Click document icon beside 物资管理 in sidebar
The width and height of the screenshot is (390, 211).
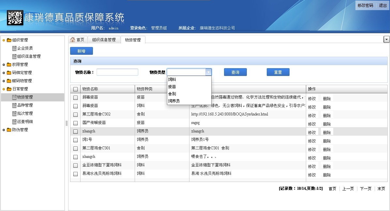tap(14, 97)
